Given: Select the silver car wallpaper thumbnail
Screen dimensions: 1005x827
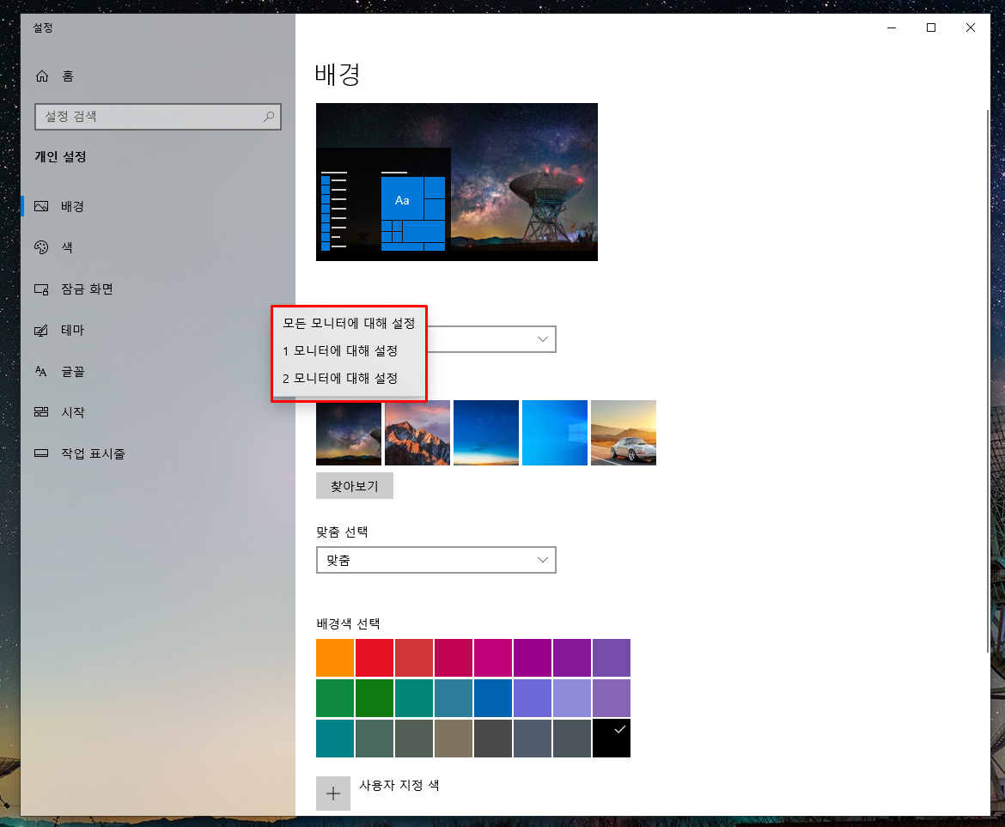Looking at the screenshot, I should (624, 433).
